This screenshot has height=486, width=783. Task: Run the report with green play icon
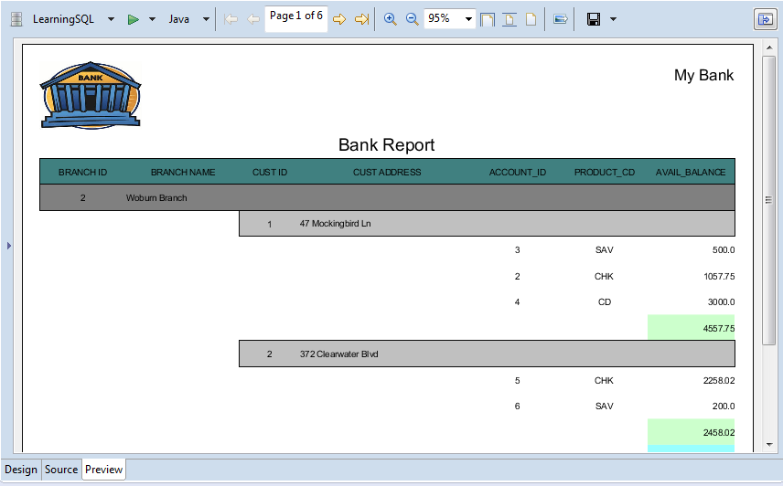coord(133,19)
